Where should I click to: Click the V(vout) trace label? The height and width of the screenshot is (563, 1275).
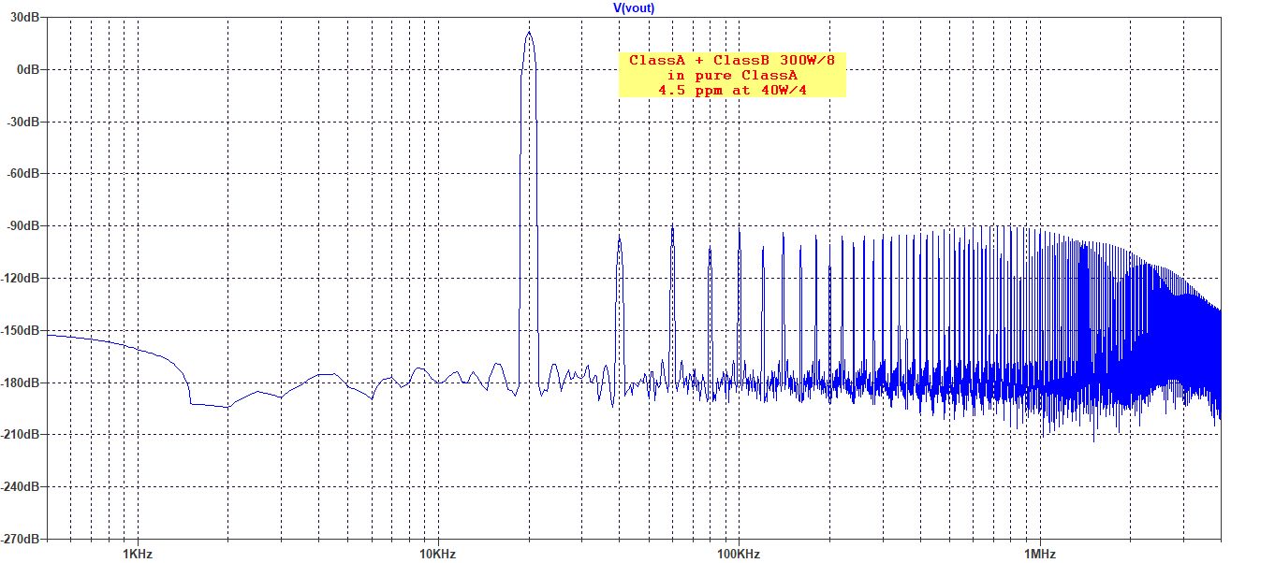pos(634,7)
